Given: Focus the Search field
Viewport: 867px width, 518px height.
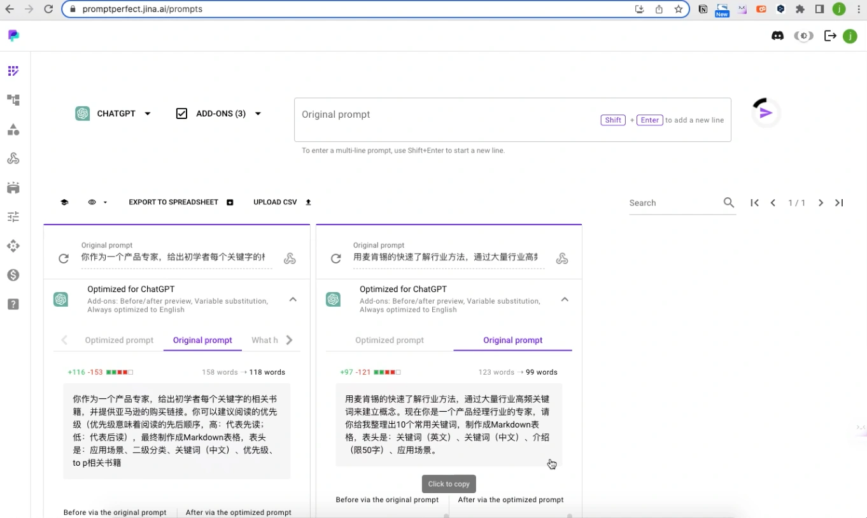Looking at the screenshot, I should (x=673, y=203).
